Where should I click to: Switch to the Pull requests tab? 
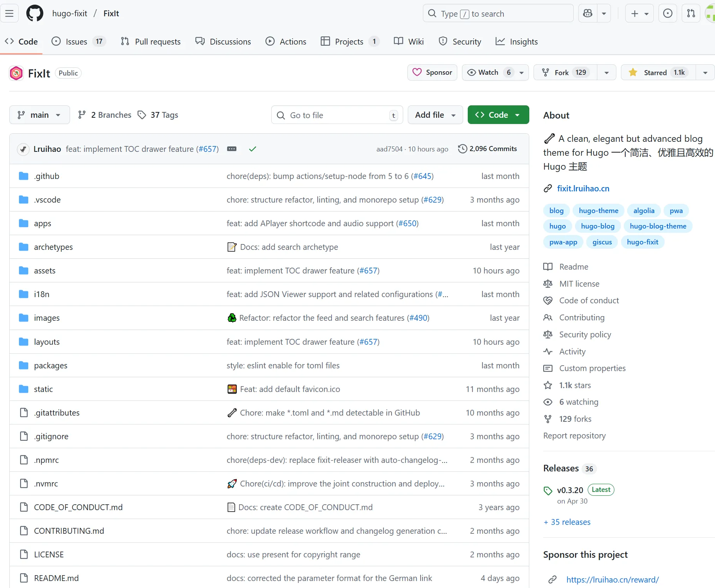pyautogui.click(x=151, y=41)
